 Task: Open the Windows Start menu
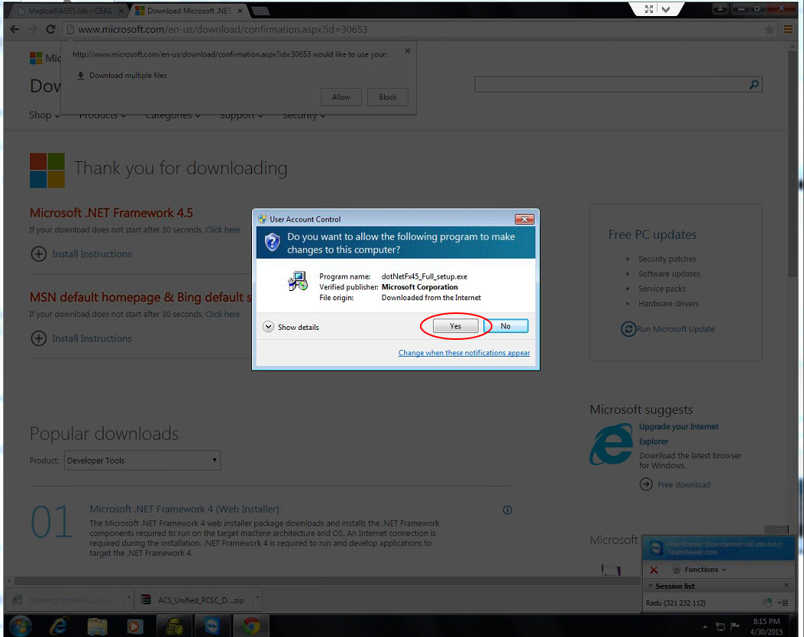[20, 626]
